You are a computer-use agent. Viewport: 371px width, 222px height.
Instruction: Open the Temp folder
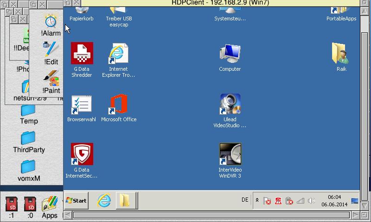click(29, 115)
